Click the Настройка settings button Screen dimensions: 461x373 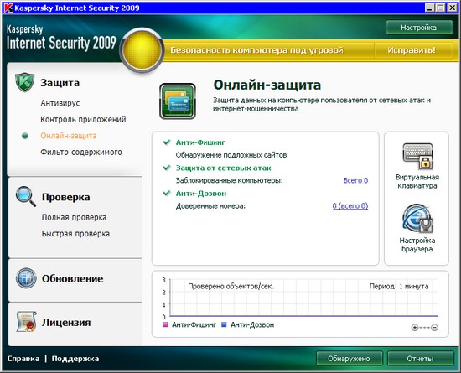(x=419, y=28)
